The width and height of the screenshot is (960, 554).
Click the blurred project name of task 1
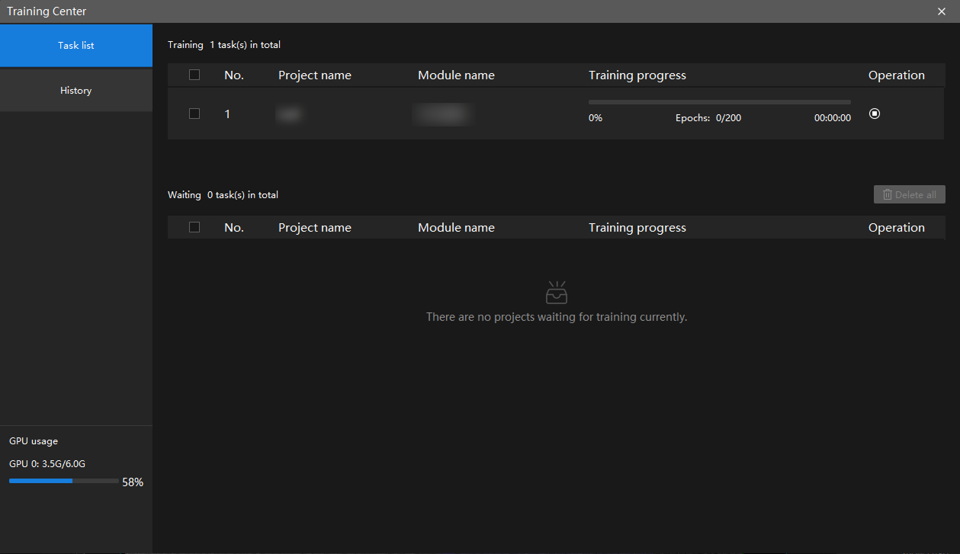pyautogui.click(x=289, y=114)
